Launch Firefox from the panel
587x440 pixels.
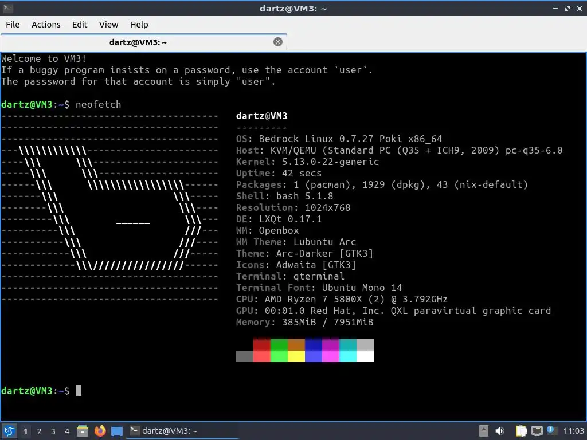tap(100, 431)
